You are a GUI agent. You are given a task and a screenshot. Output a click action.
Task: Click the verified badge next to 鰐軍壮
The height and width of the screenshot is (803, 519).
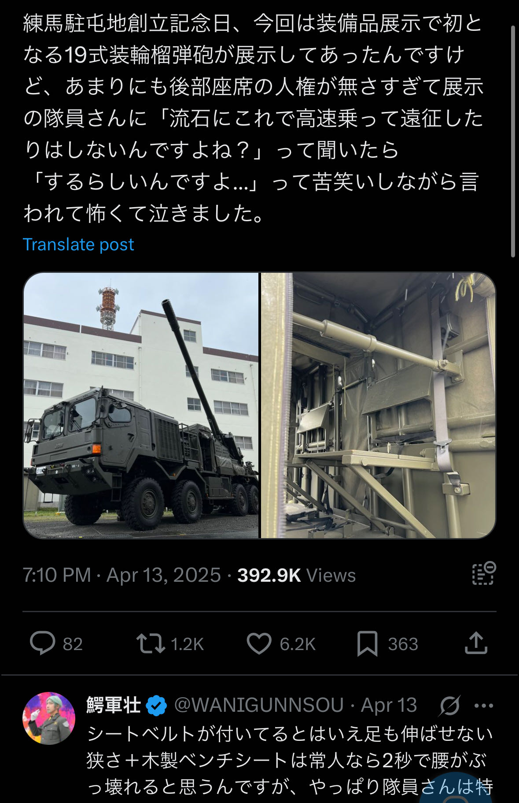(x=156, y=706)
